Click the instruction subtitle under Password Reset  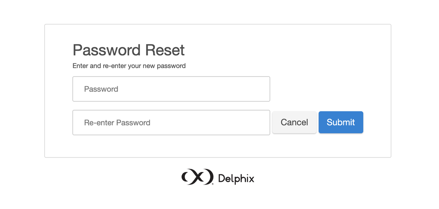[x=129, y=66]
